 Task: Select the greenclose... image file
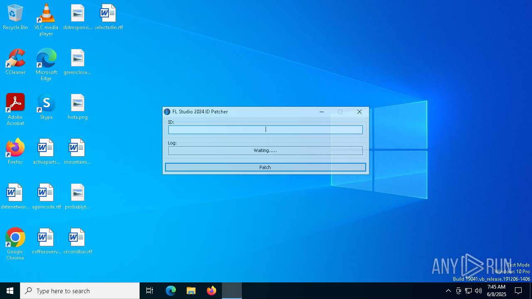pos(78,62)
